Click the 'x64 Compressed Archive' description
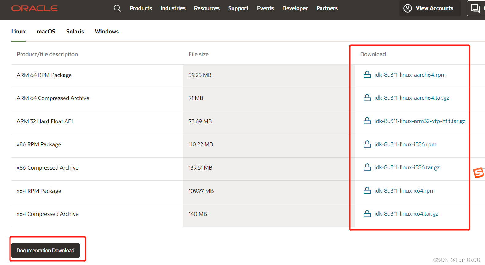The height and width of the screenshot is (265, 485). [x=48, y=214]
